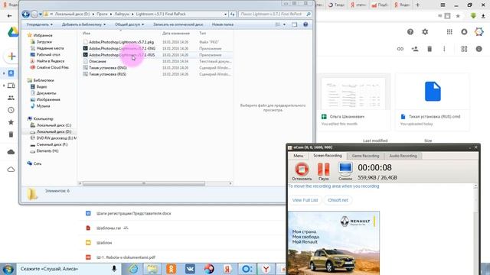Switch to the Game Recording tab
Image resolution: width=490 pixels, height=275 pixels.
[x=365, y=156]
